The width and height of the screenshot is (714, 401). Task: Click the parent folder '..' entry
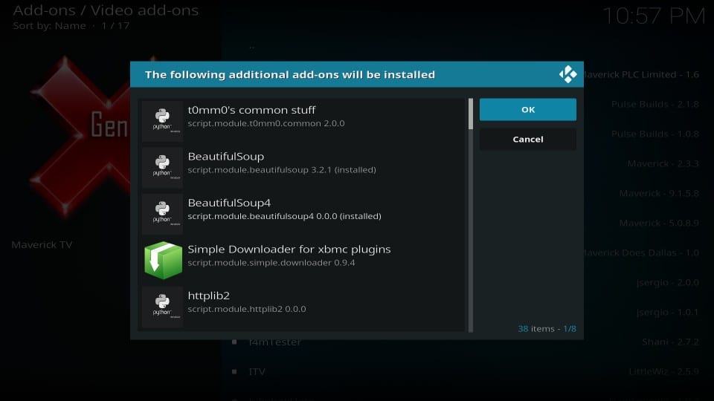point(252,46)
